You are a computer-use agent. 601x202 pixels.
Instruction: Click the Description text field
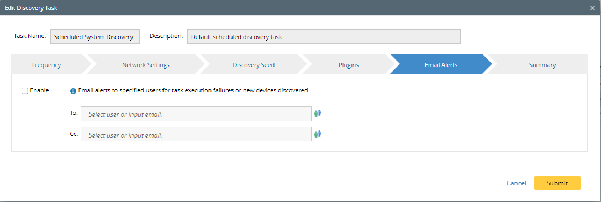tap(324, 37)
